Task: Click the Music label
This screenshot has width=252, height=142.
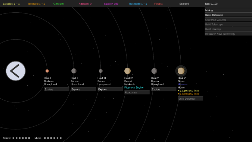Action: click(38, 138)
